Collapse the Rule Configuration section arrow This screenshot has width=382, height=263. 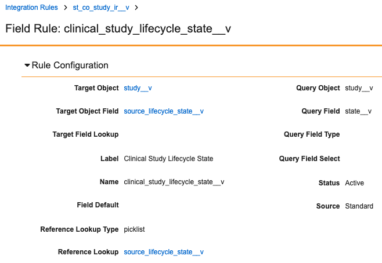[x=27, y=65]
